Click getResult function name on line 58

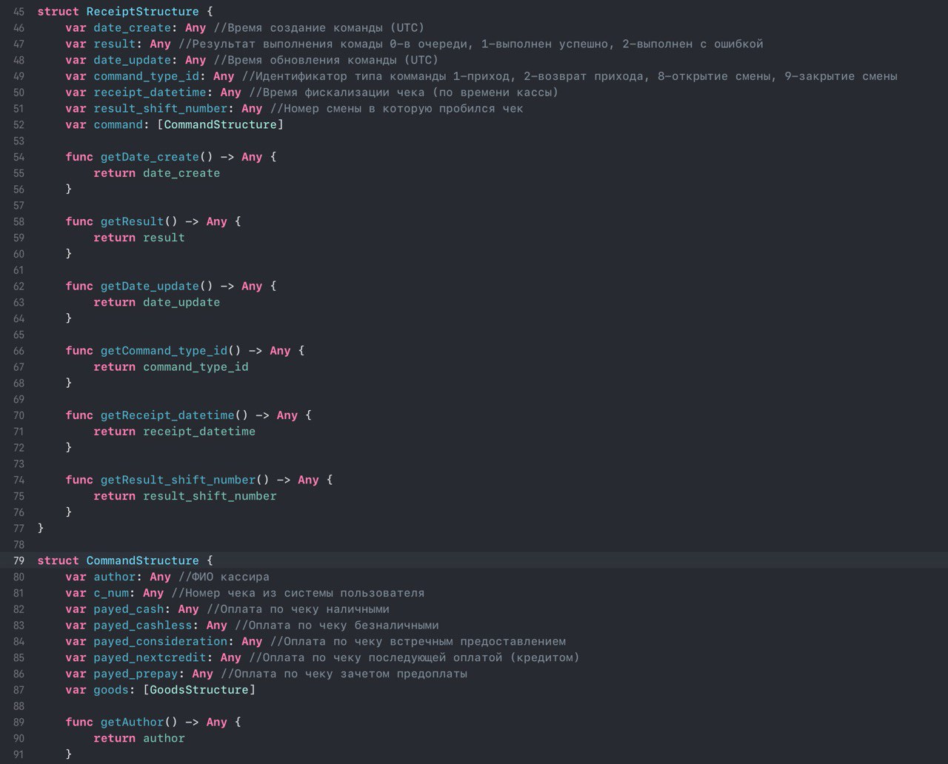pos(132,221)
